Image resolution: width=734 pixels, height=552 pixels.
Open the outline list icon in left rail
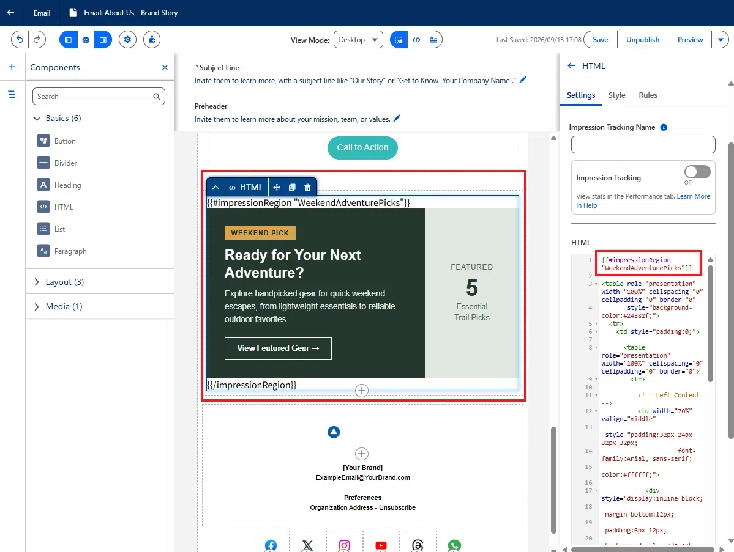tap(12, 94)
